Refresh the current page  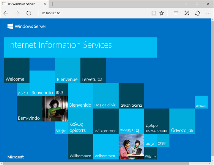tap(29, 13)
